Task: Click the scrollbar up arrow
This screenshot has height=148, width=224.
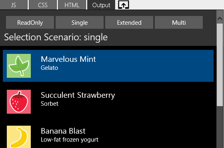Action: tap(220, 18)
